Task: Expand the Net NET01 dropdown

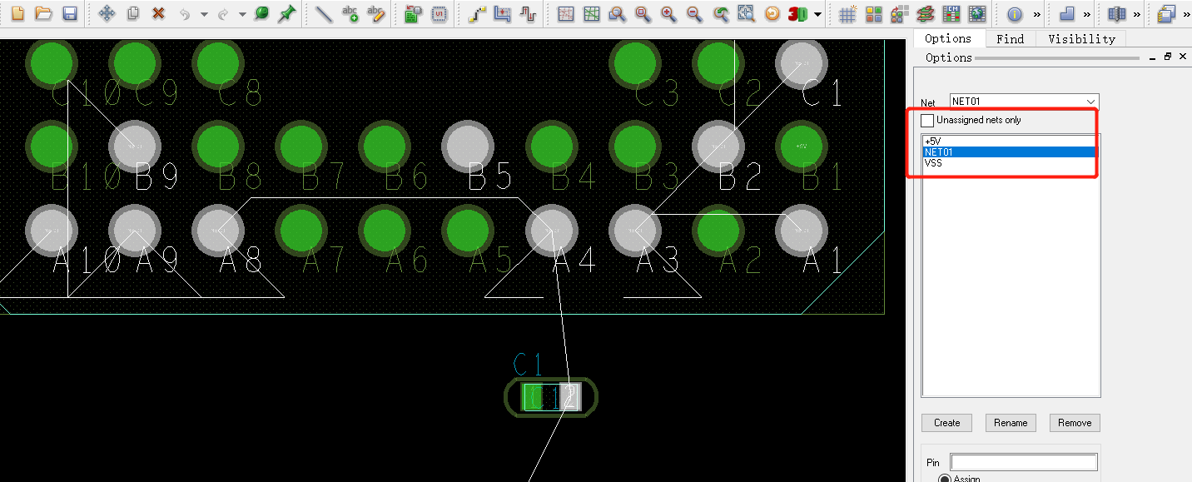Action: (1091, 102)
